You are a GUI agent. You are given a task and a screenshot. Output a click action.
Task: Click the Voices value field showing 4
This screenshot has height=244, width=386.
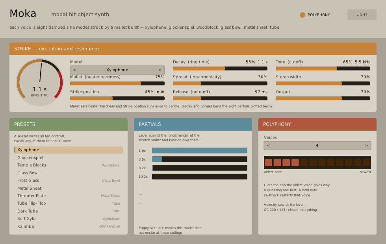(x=317, y=145)
